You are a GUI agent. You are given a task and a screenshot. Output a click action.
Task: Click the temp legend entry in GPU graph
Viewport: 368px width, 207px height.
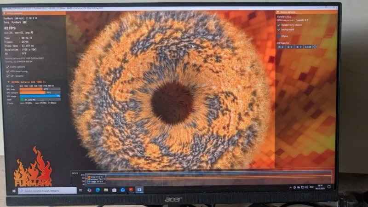coord(96,177)
